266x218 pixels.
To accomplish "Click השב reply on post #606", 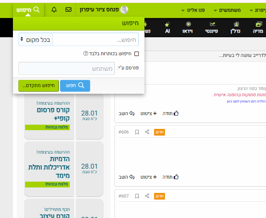I will (x=127, y=177).
